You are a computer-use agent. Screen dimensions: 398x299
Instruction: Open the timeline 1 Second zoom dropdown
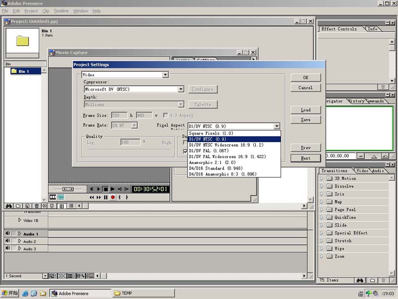[x=45, y=276]
